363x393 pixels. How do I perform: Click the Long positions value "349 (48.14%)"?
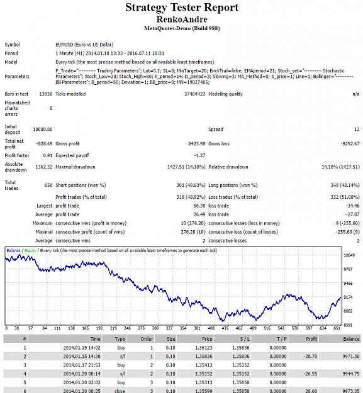345,185
